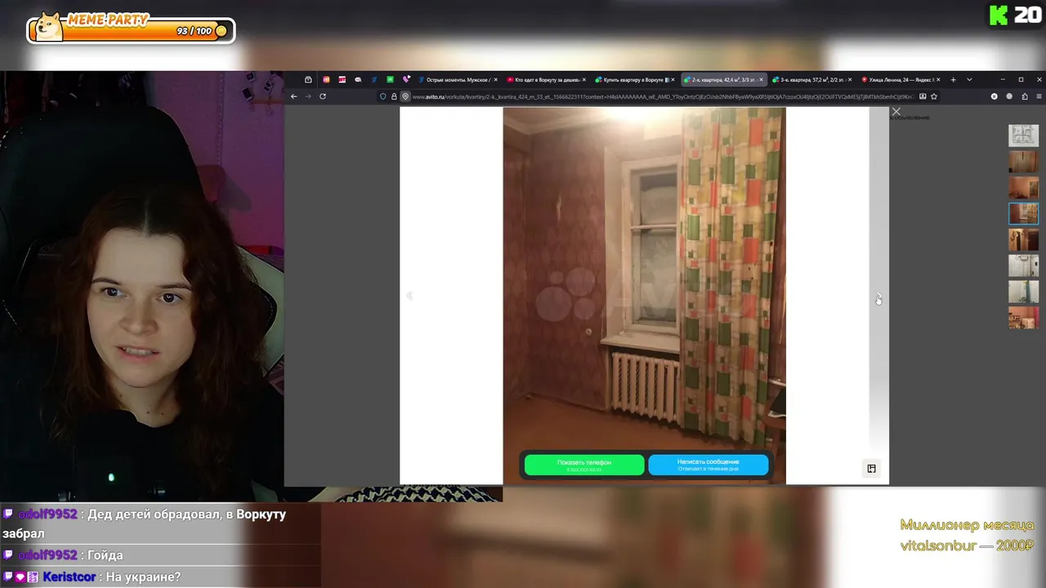Select the floor plan thumbnail
Viewport: 1046px width, 588px height.
1023,135
